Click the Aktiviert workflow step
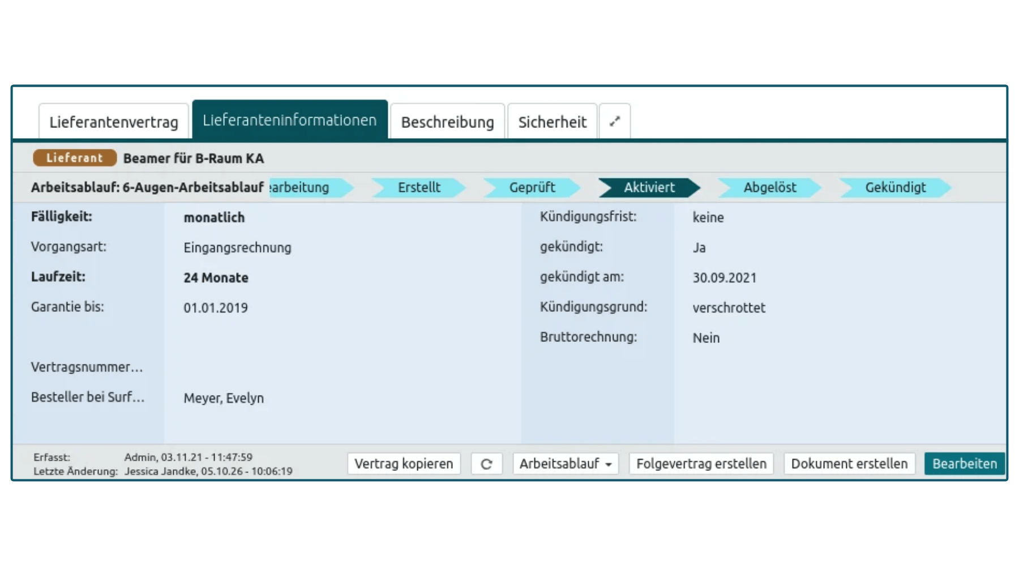This screenshot has width=1019, height=566. 649,187
